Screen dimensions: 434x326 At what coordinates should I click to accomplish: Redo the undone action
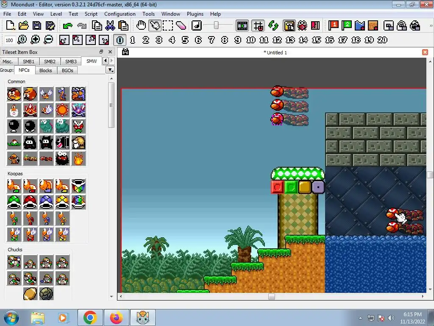pyautogui.click(x=82, y=26)
